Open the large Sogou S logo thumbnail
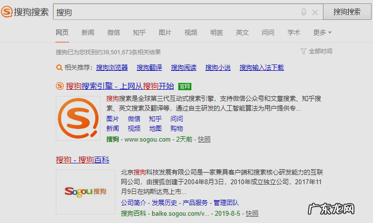This screenshot has width=373, height=223. click(78, 118)
